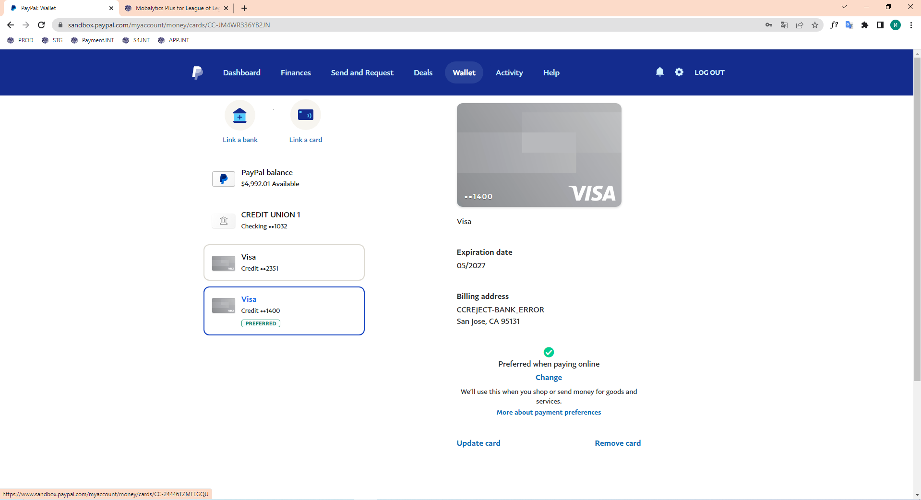Click the Visa 2351 card thumbnail

(x=224, y=263)
